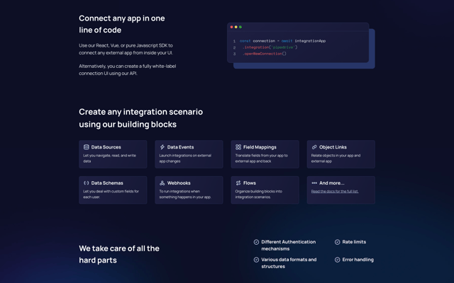Image resolution: width=454 pixels, height=283 pixels.
Task: Click the And more ellipsis icon
Action: pyautogui.click(x=314, y=183)
